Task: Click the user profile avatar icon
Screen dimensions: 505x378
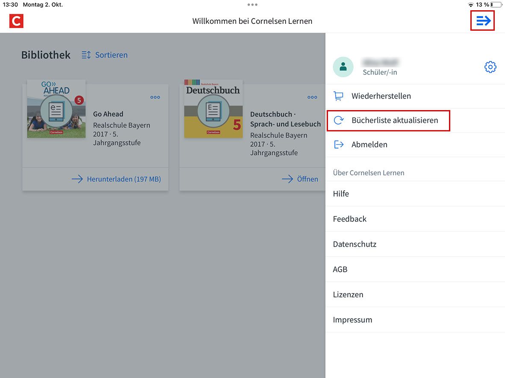Action: (343, 67)
